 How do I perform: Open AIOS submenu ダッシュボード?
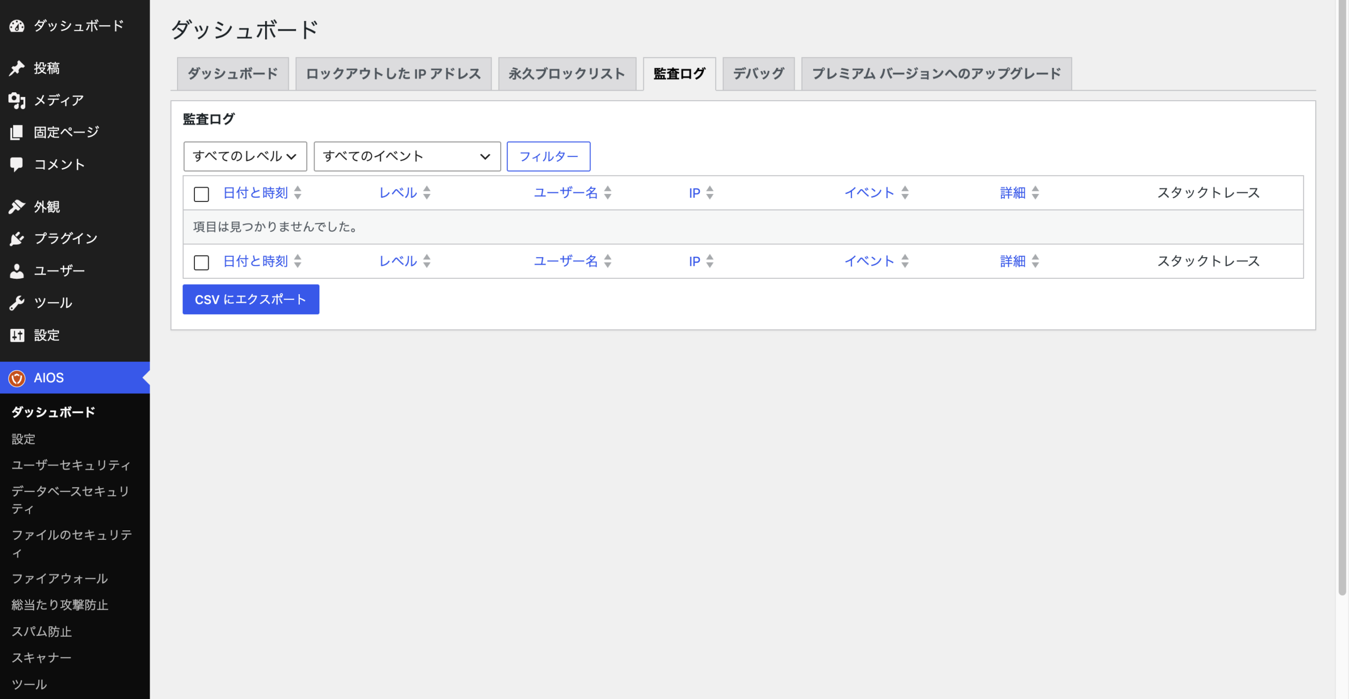coord(54,412)
